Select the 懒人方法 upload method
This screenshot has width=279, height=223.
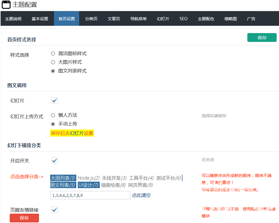click(x=53, y=115)
